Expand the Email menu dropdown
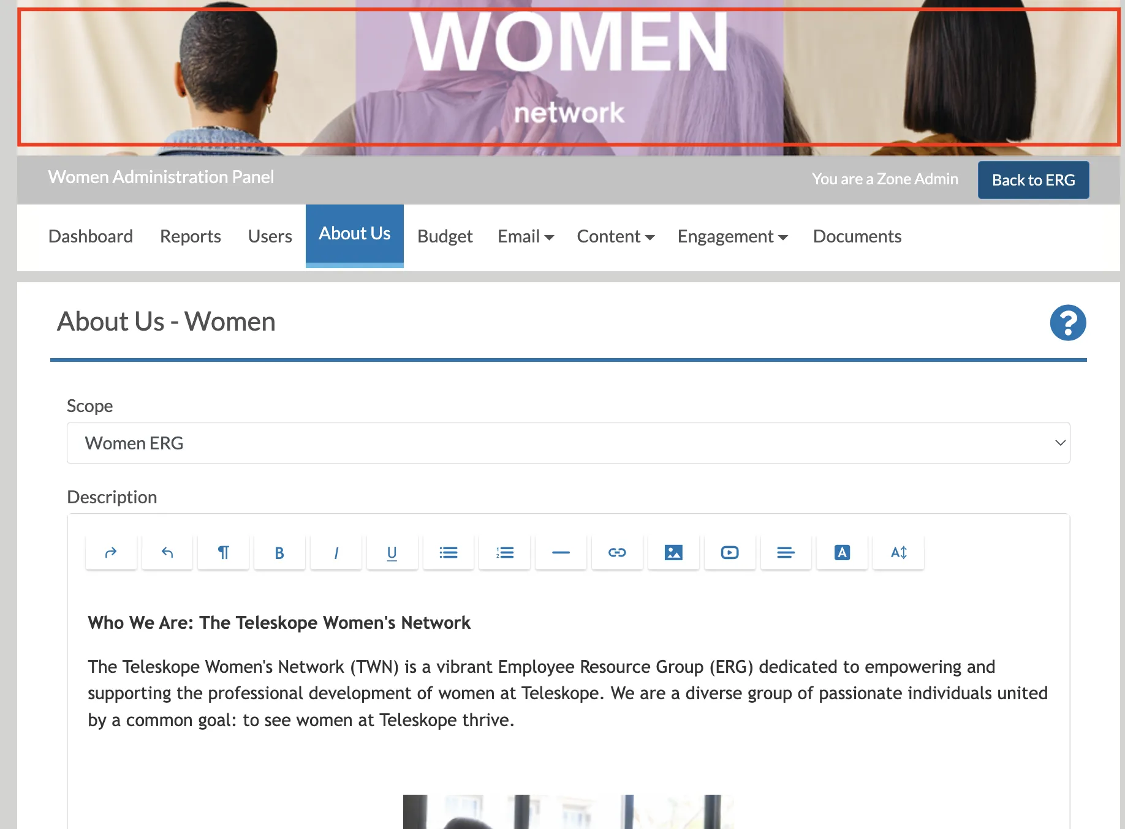This screenshot has width=1125, height=829. coord(526,236)
